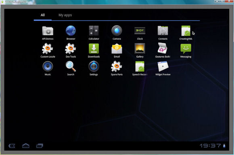Select the All tab
Screen dimensions: 234x155
click(43, 15)
